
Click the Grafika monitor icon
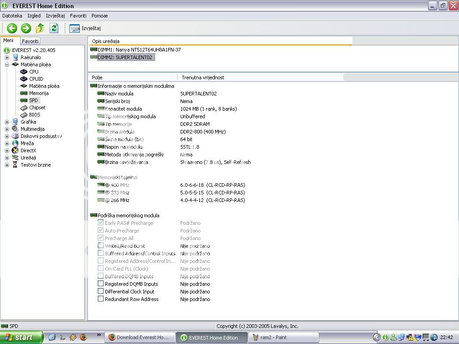click(15, 122)
